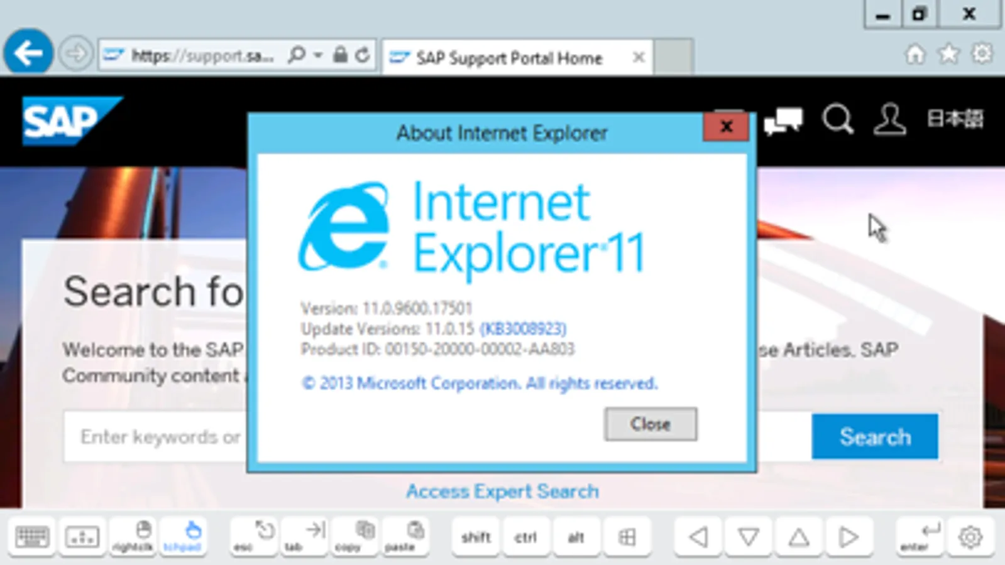This screenshot has width=1005, height=565.
Task: Tap the right arrow key button
Action: click(x=848, y=537)
